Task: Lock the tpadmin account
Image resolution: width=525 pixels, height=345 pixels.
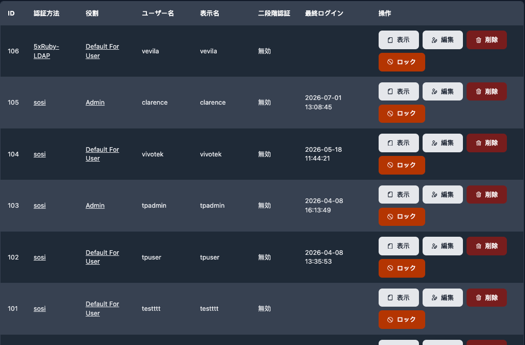Action: tap(402, 217)
